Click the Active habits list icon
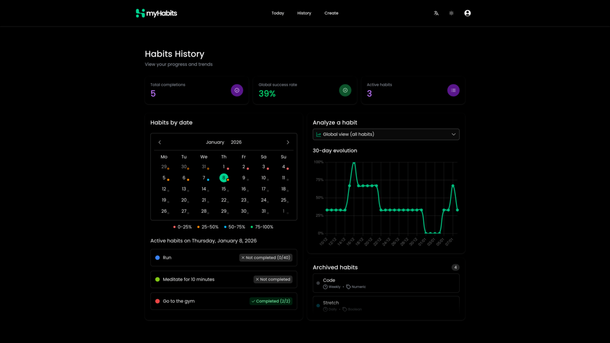The height and width of the screenshot is (343, 610). click(x=453, y=91)
